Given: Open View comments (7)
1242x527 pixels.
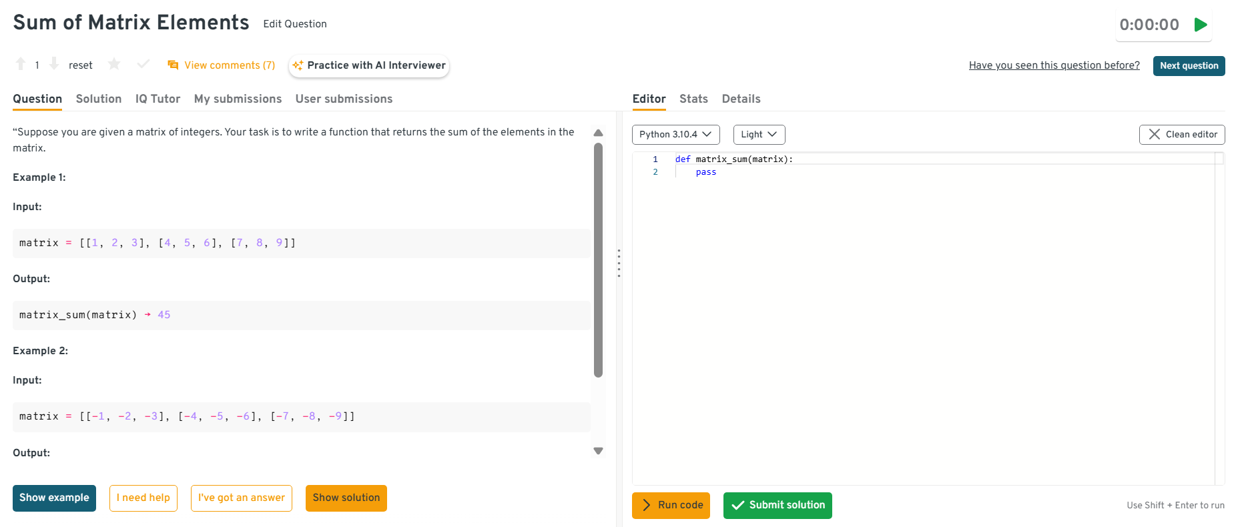Looking at the screenshot, I should click(x=222, y=65).
